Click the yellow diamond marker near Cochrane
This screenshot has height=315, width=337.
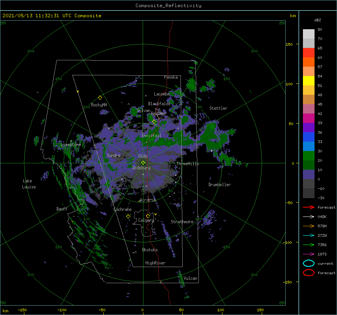coord(128,216)
